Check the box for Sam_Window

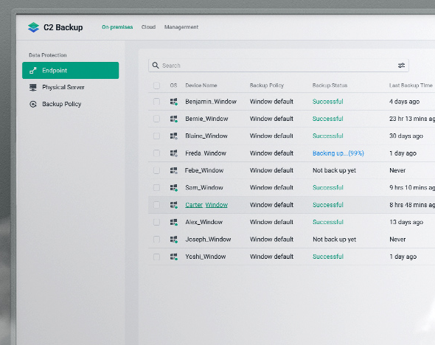click(x=156, y=188)
